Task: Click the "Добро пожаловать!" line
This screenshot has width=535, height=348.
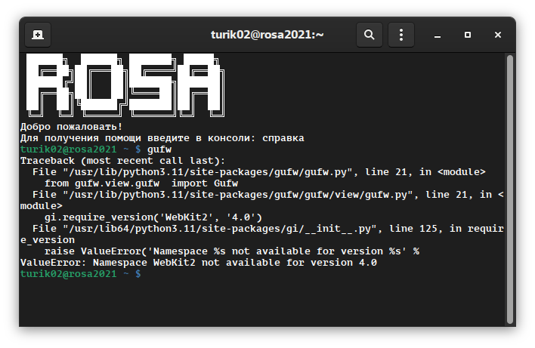Action: click(x=71, y=127)
